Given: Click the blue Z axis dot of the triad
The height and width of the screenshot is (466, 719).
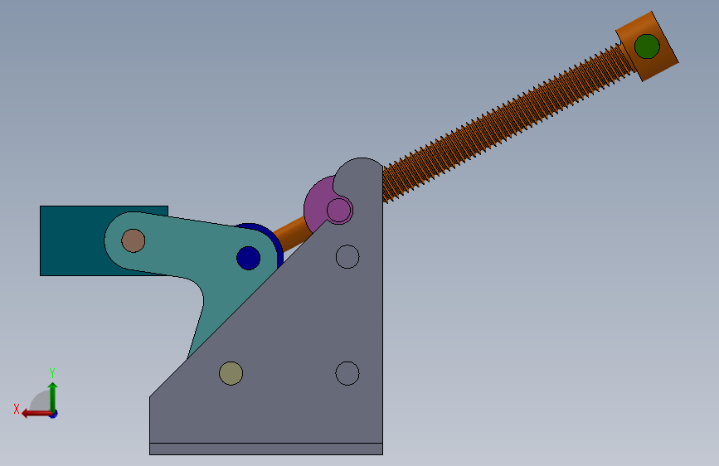Looking at the screenshot, I should point(54,414).
